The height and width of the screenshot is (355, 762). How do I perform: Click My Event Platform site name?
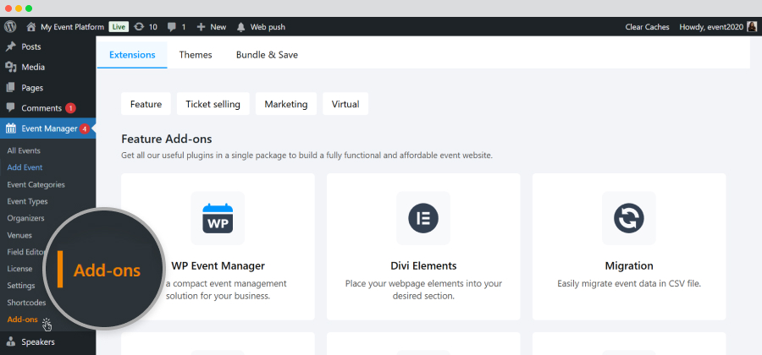tap(73, 27)
